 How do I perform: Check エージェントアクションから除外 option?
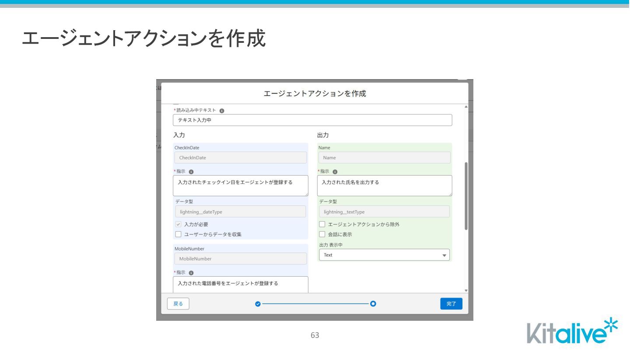[x=322, y=224]
